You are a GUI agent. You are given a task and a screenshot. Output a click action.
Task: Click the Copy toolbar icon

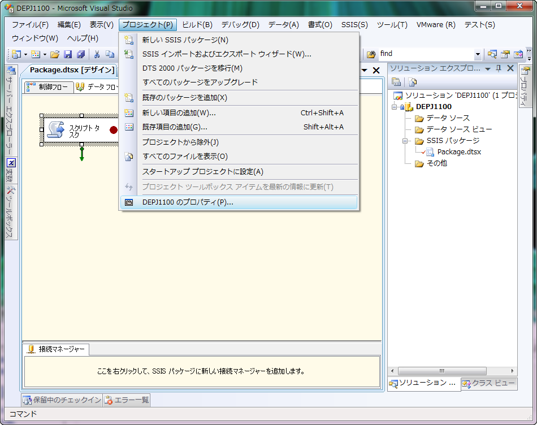[x=110, y=54]
